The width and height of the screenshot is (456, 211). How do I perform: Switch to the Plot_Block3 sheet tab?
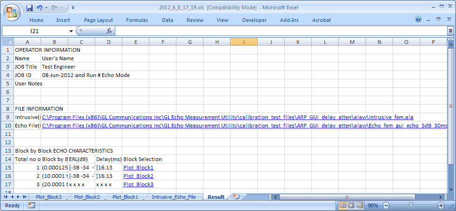click(49, 197)
